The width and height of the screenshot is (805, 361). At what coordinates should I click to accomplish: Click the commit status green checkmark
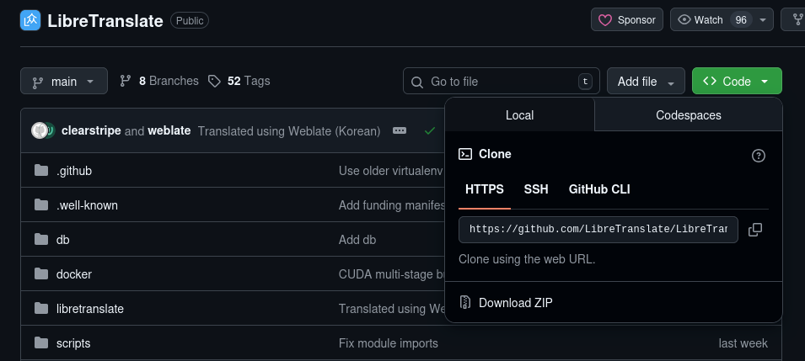[x=430, y=131]
